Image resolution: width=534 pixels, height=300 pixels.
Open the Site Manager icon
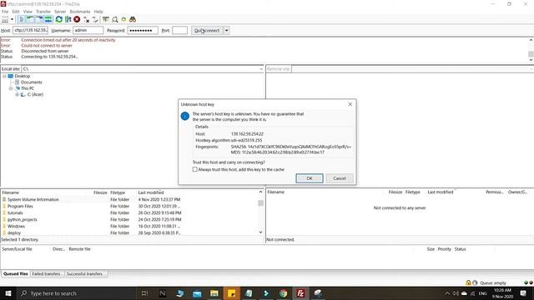[5, 19]
